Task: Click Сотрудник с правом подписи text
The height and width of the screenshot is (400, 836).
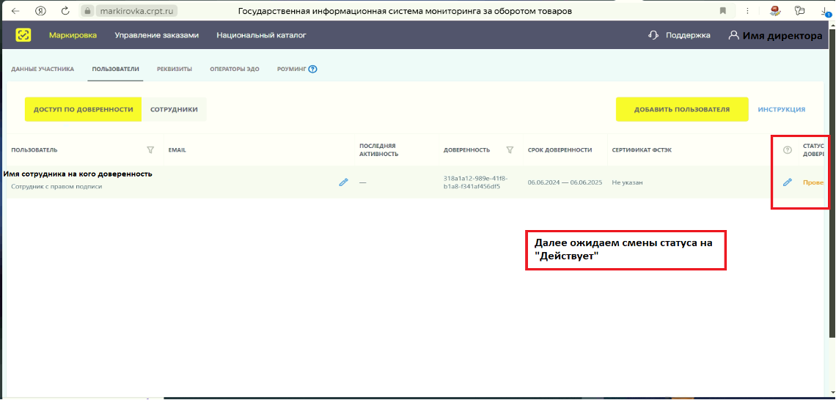Action: point(56,186)
